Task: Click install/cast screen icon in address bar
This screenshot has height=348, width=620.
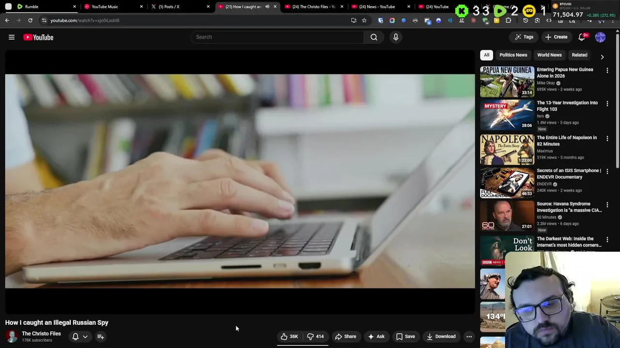Action: coord(354,20)
